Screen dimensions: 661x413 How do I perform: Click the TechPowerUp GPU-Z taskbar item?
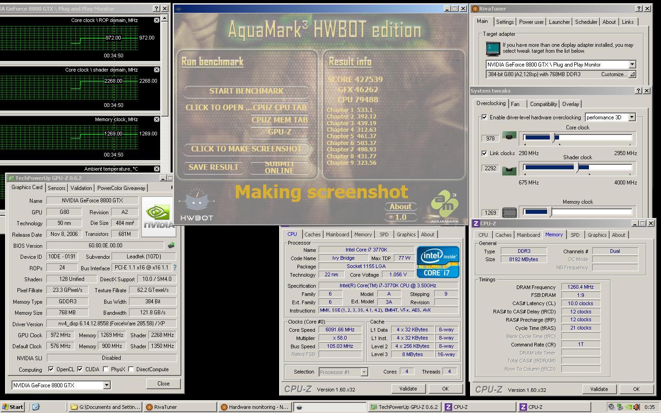coord(404,407)
